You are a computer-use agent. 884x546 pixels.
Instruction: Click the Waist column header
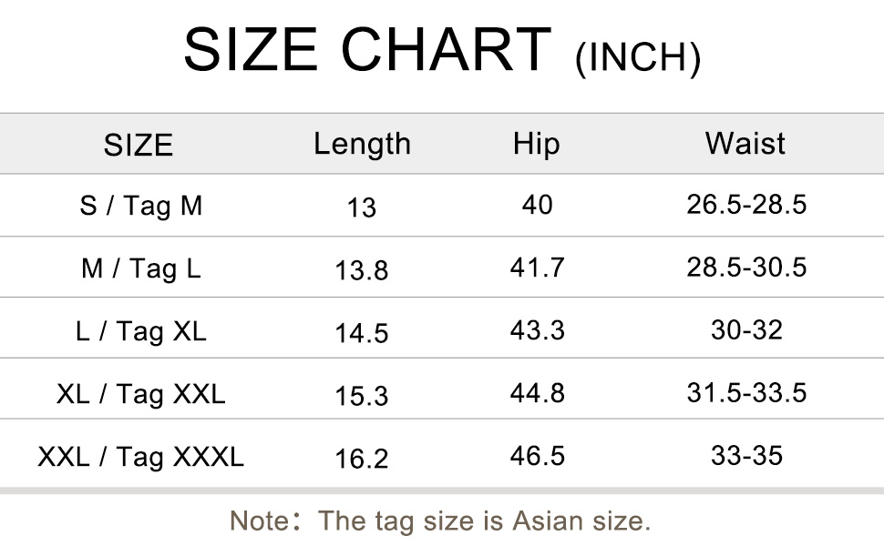745,143
